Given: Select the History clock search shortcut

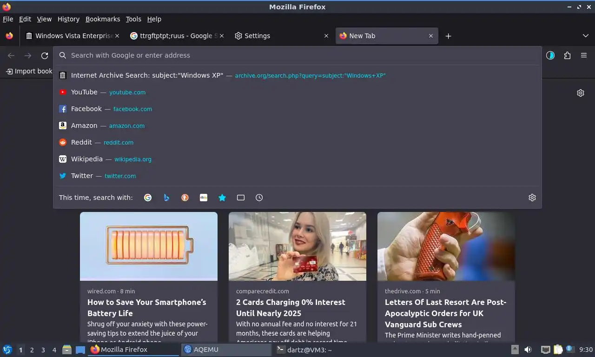Looking at the screenshot, I should [259, 198].
